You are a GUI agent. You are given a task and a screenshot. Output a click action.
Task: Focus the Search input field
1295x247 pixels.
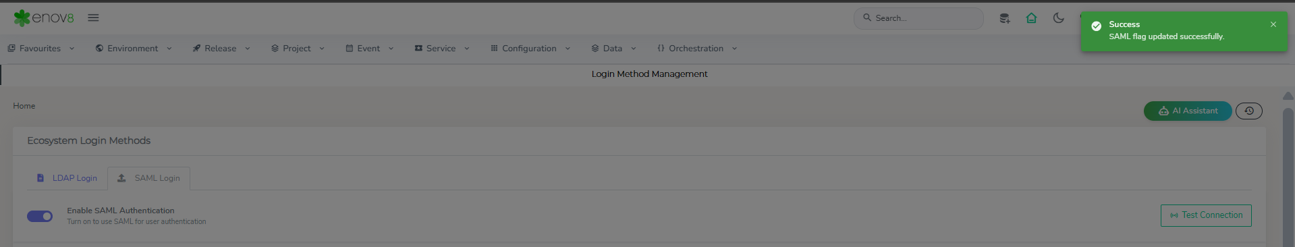(x=918, y=18)
